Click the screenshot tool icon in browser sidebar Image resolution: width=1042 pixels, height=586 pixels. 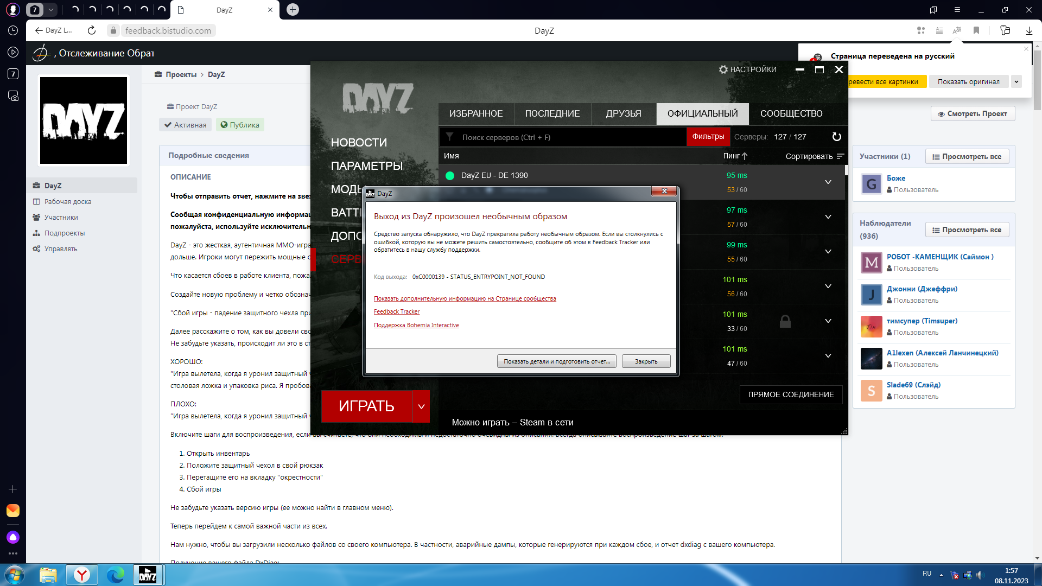tap(13, 96)
